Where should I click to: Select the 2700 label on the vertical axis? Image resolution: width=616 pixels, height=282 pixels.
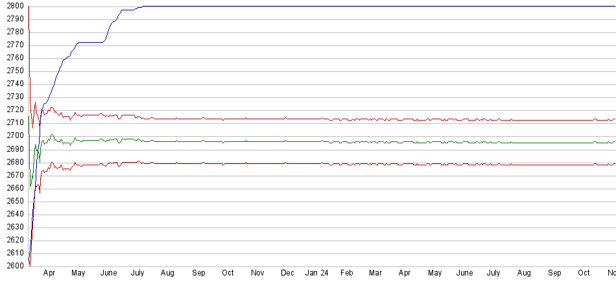(x=13, y=136)
